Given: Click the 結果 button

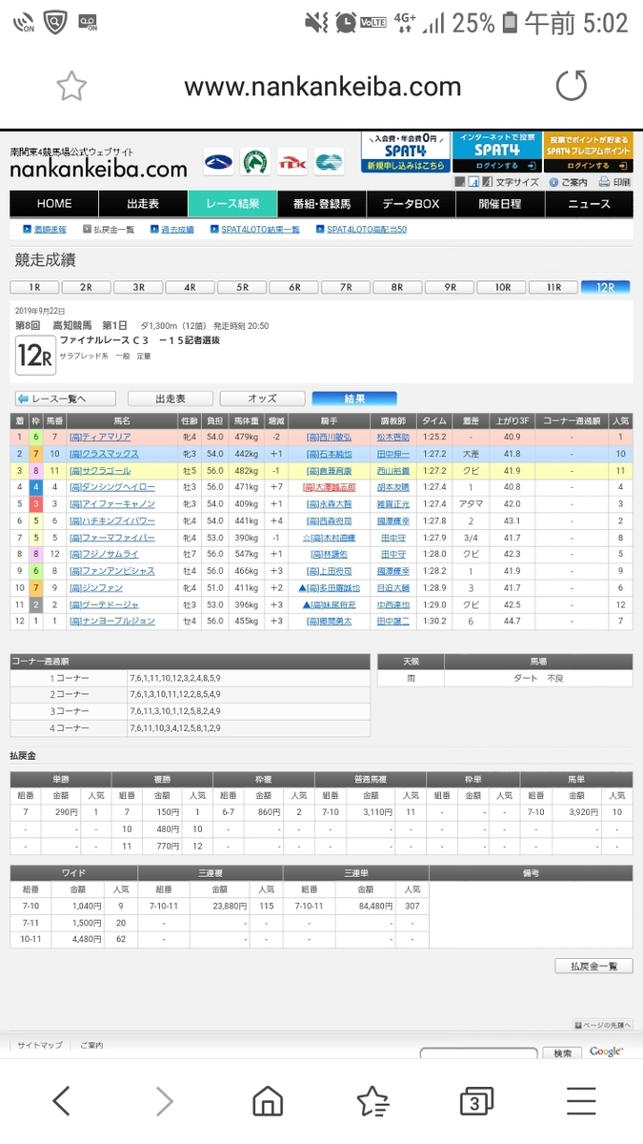Looking at the screenshot, I should click(x=354, y=398).
